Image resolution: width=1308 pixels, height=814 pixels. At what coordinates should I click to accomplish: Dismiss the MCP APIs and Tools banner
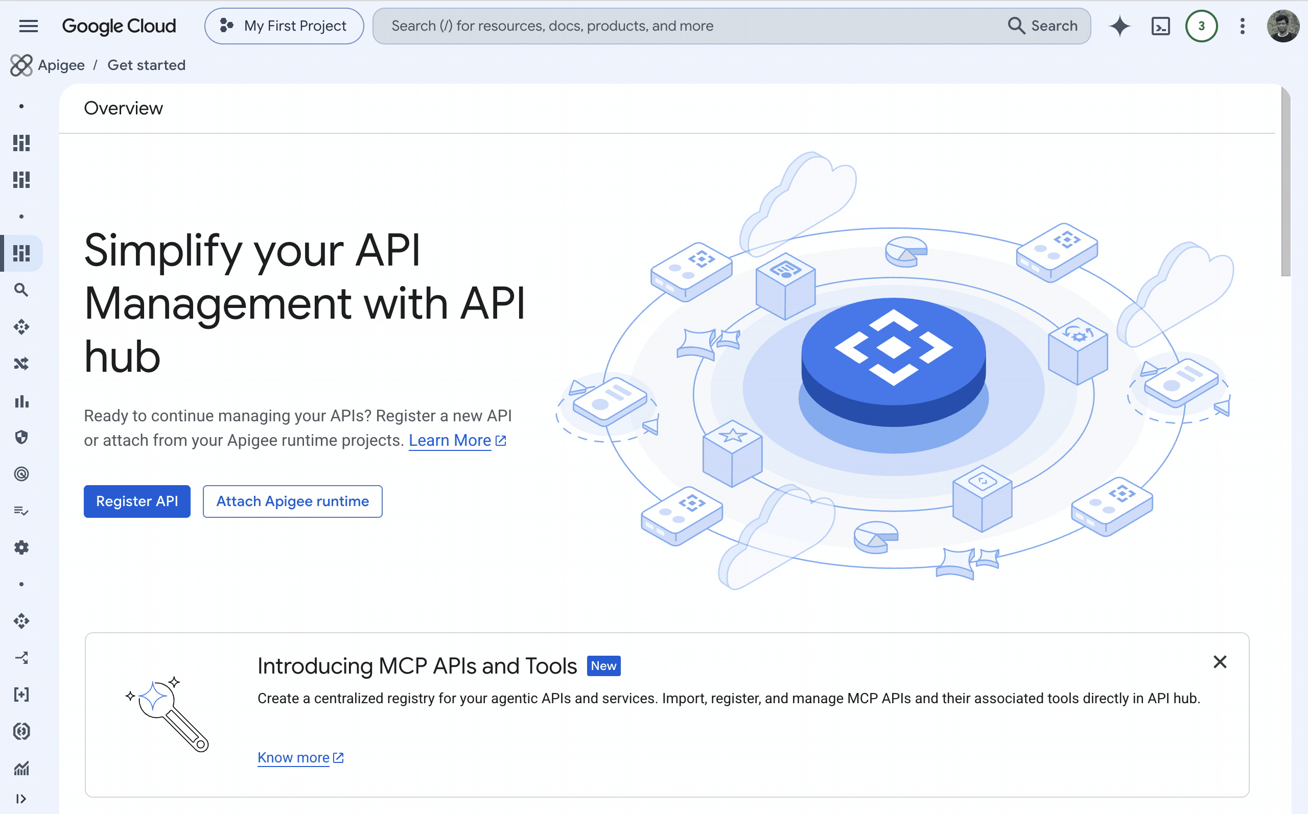(1220, 662)
